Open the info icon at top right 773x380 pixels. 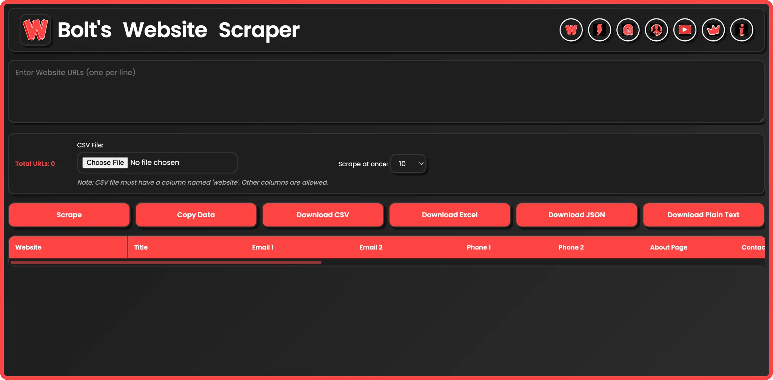tap(741, 30)
